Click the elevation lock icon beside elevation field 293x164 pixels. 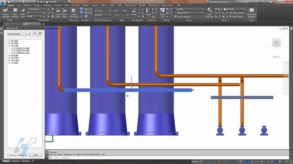tap(110, 11)
